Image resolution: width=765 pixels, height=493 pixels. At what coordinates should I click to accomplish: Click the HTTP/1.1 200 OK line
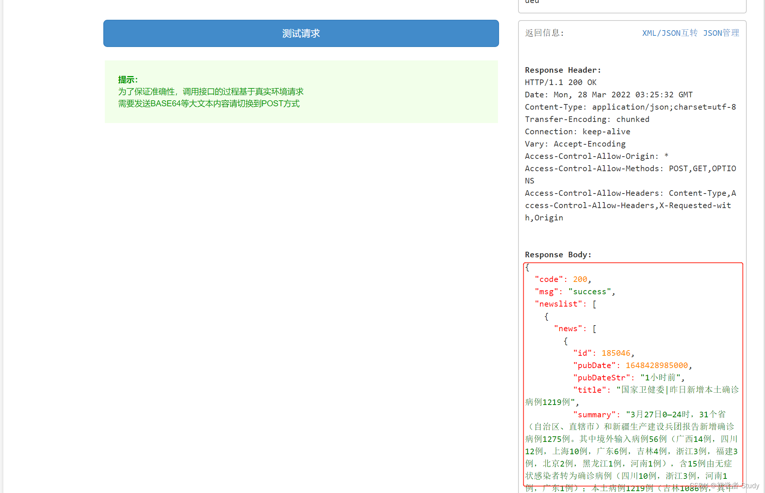560,82
